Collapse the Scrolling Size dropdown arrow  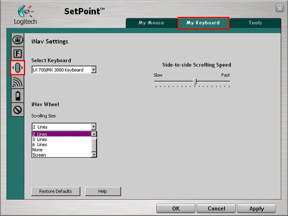[x=93, y=127]
